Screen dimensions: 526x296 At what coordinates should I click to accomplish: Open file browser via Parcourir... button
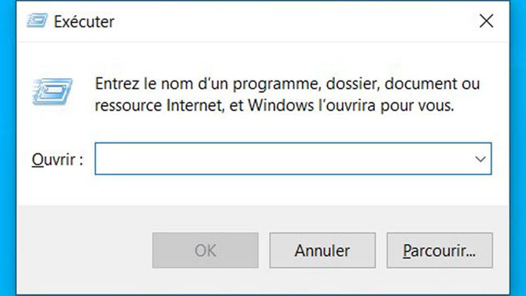tap(440, 250)
